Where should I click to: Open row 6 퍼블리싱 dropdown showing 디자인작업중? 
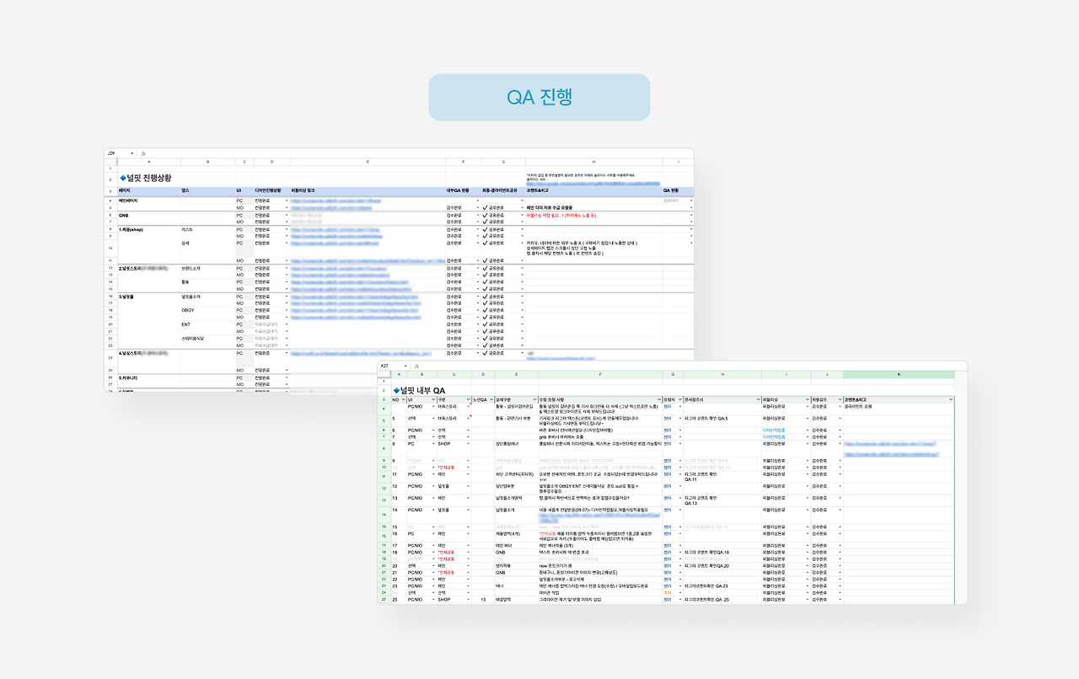coord(807,430)
